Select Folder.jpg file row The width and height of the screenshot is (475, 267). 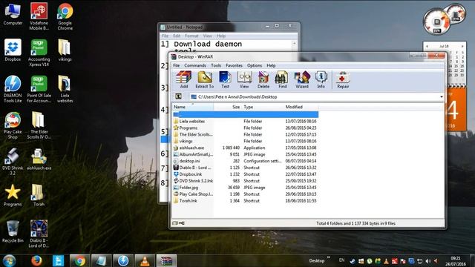246,188
